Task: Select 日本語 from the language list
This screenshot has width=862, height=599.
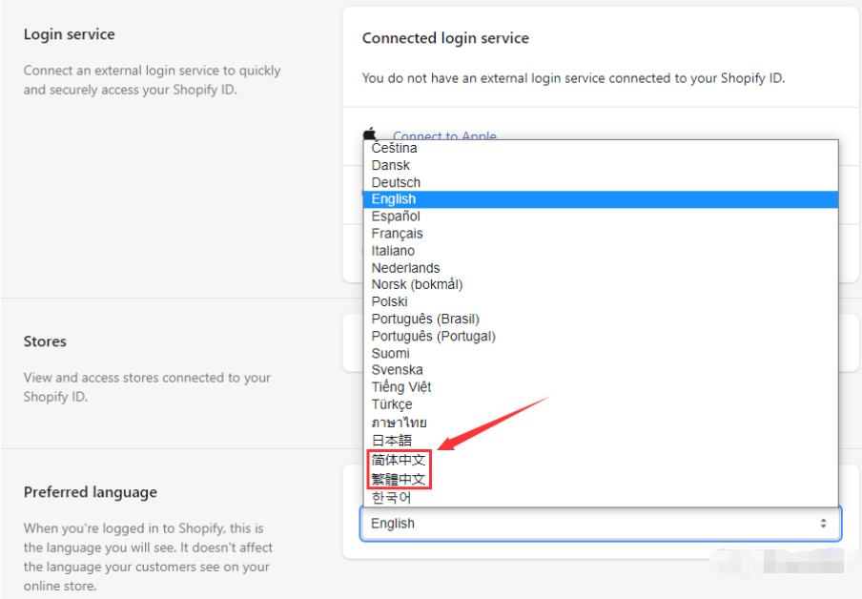Action: (392, 441)
